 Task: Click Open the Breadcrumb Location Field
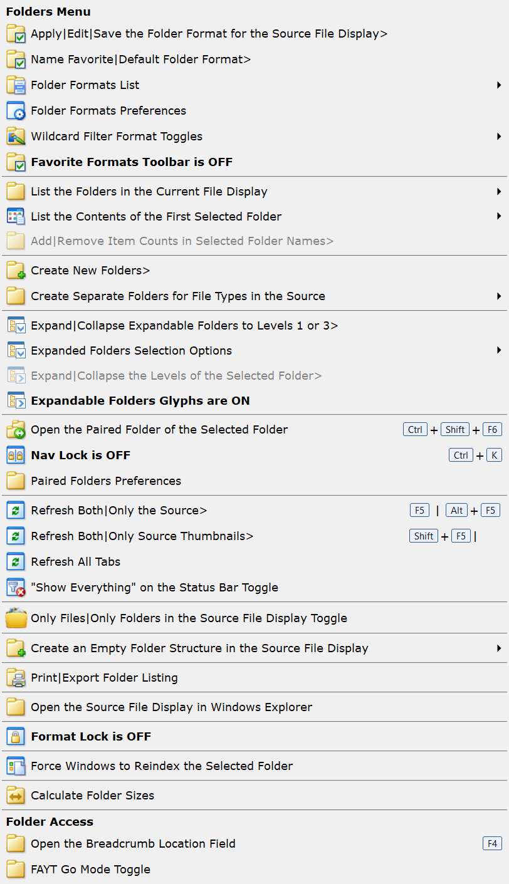133,844
